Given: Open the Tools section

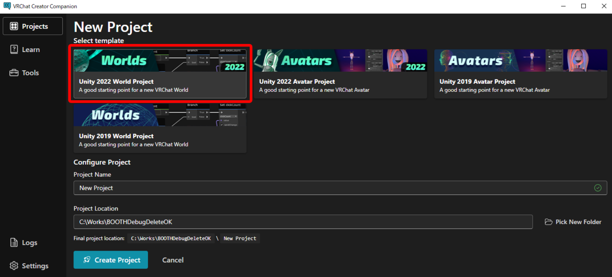Looking at the screenshot, I should [24, 72].
